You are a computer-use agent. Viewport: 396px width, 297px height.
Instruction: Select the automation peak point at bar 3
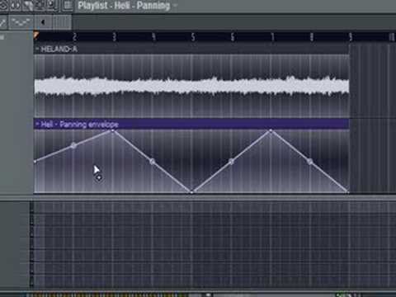(113, 130)
